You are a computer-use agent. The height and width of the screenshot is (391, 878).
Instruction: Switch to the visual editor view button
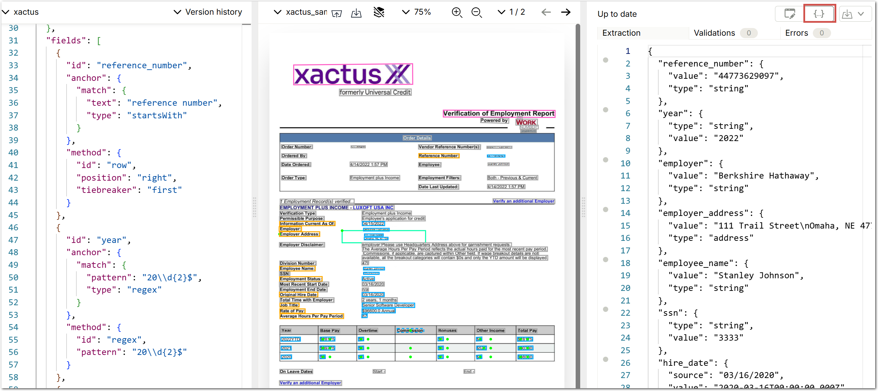(790, 14)
